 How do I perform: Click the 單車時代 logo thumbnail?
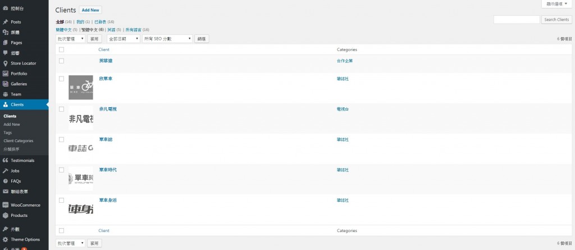click(x=81, y=179)
